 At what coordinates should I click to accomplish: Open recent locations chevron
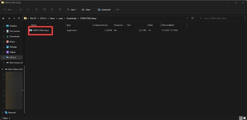[14, 18]
